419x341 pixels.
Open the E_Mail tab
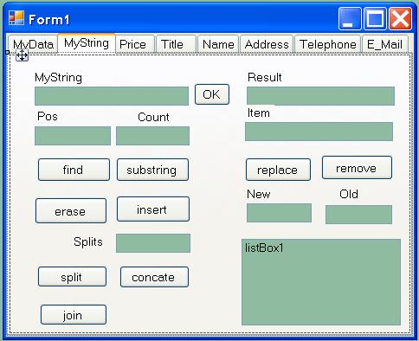point(385,44)
